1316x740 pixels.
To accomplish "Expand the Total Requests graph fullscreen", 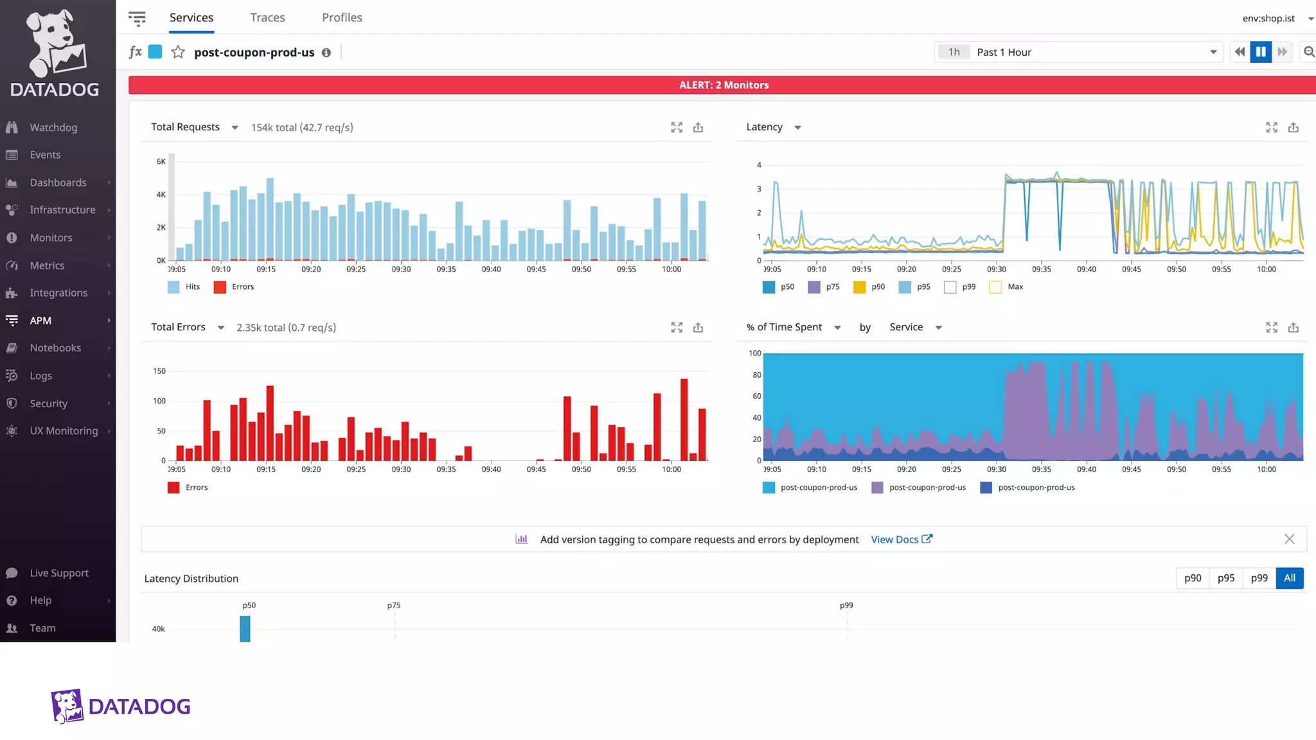I will 677,127.
